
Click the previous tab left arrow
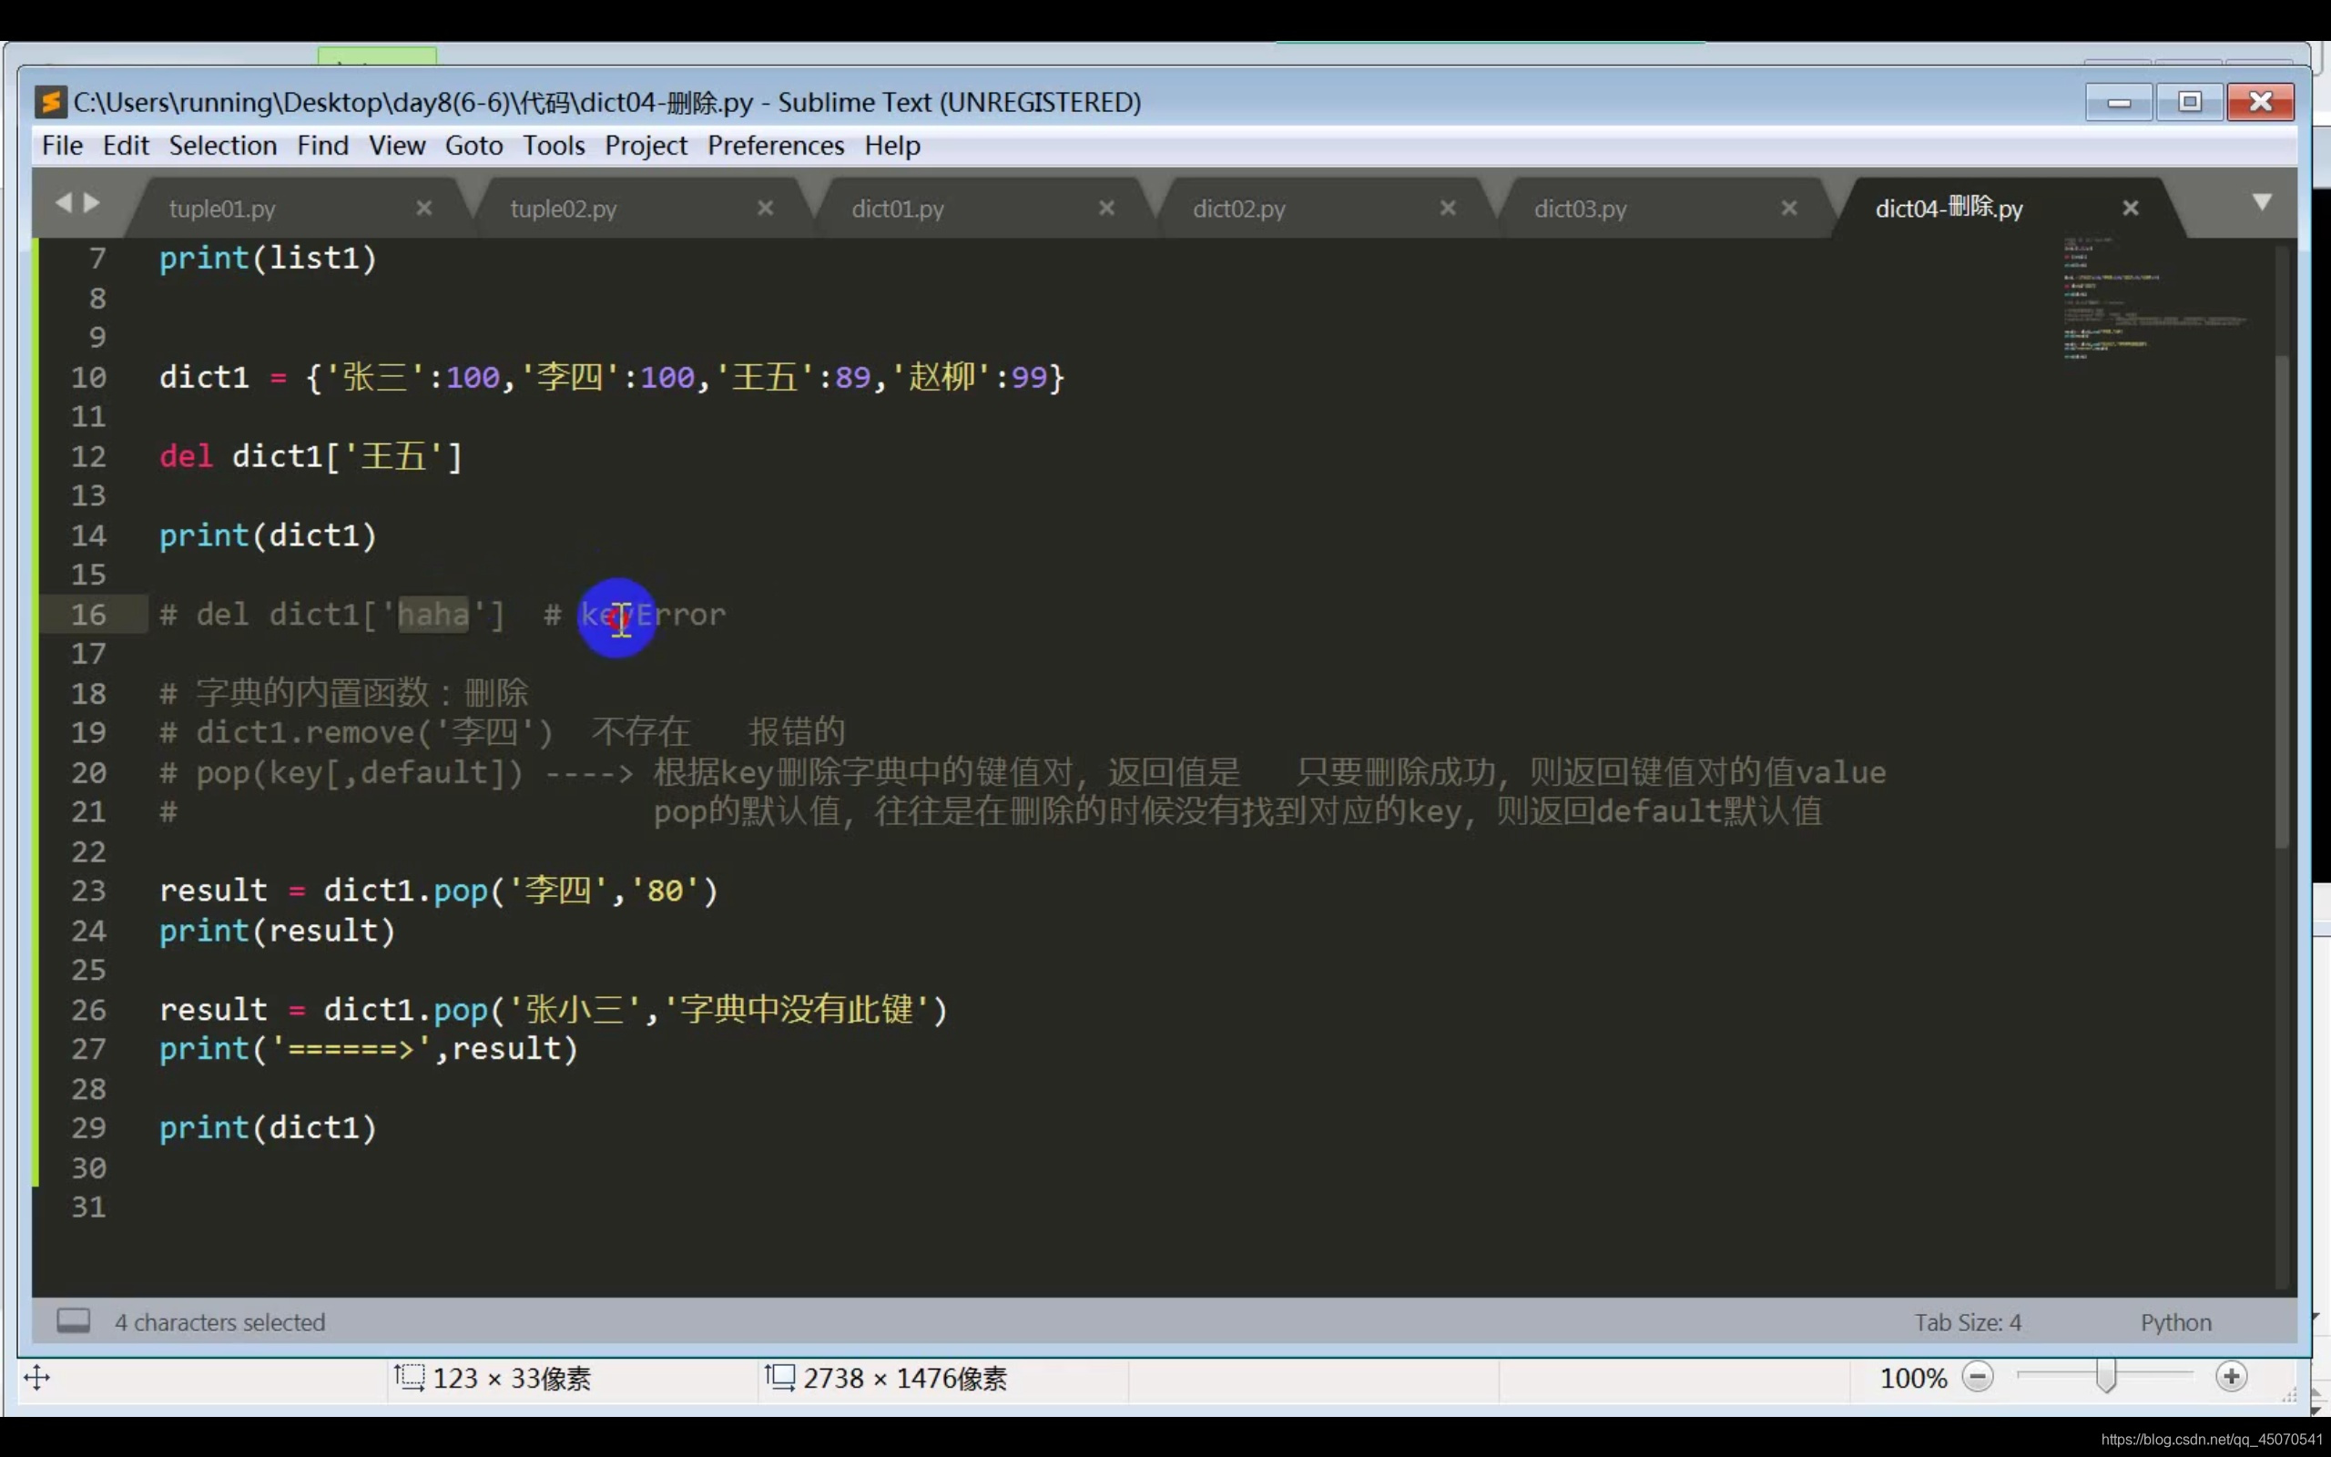pyautogui.click(x=64, y=202)
